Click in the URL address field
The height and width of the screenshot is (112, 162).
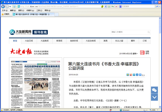click(60, 6)
